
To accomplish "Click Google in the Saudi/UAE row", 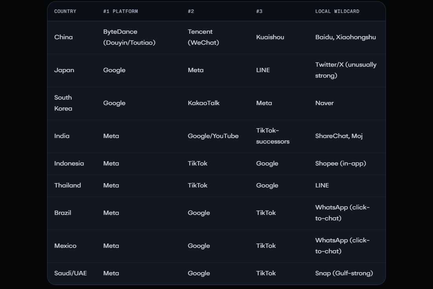I will coord(199,273).
